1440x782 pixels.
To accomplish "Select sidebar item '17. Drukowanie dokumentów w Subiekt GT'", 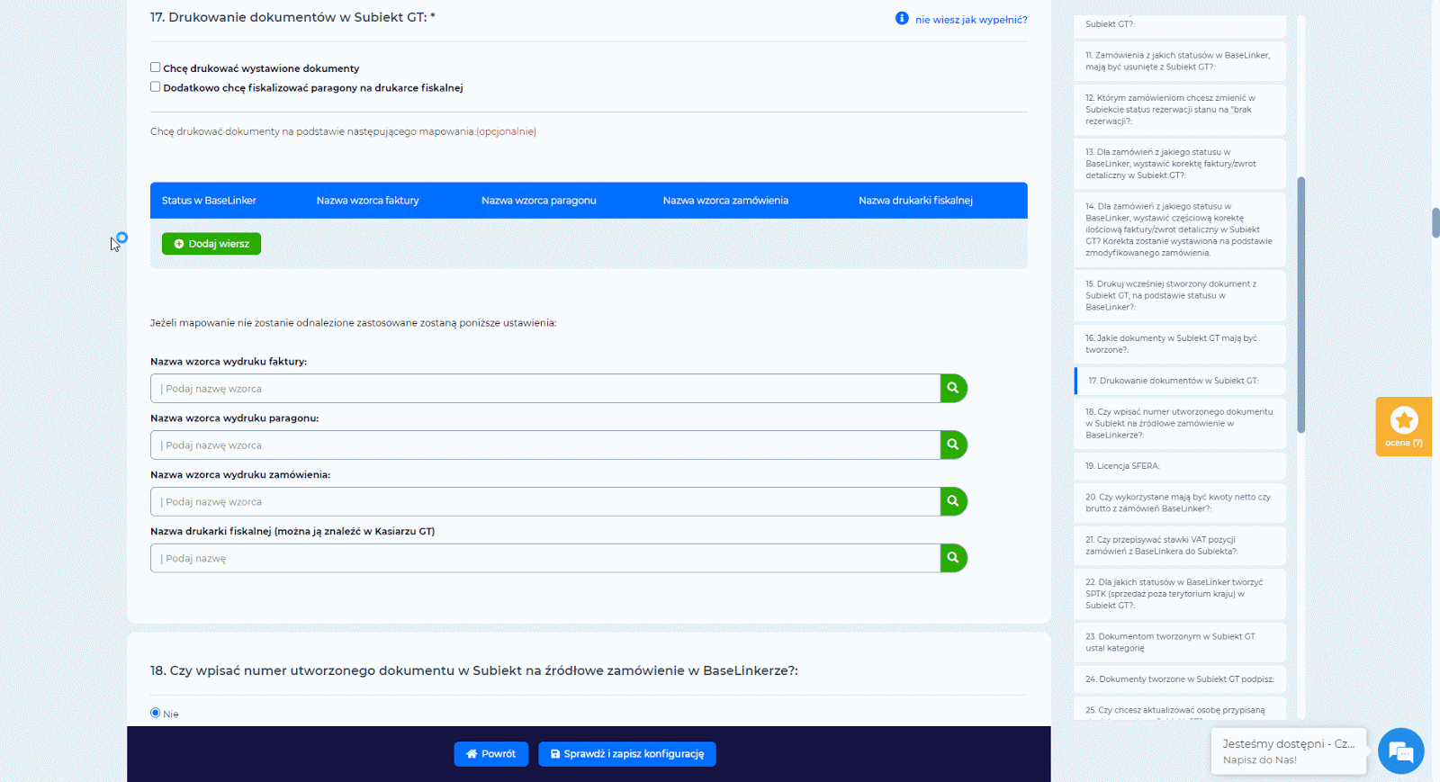I will coord(1179,381).
